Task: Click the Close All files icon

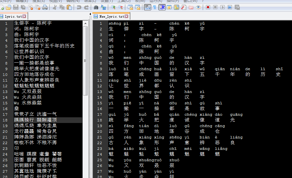Action: click(38, 8)
